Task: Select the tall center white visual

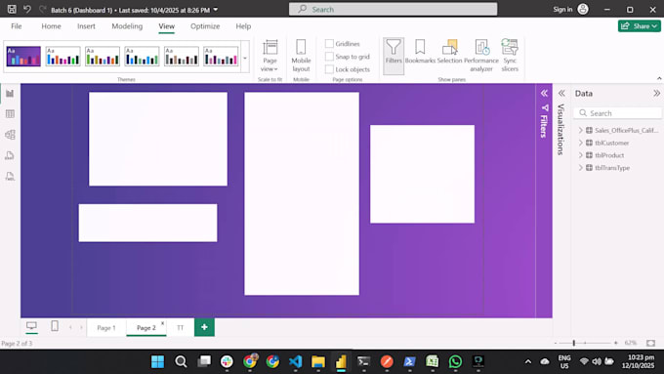Action: pyautogui.click(x=302, y=193)
